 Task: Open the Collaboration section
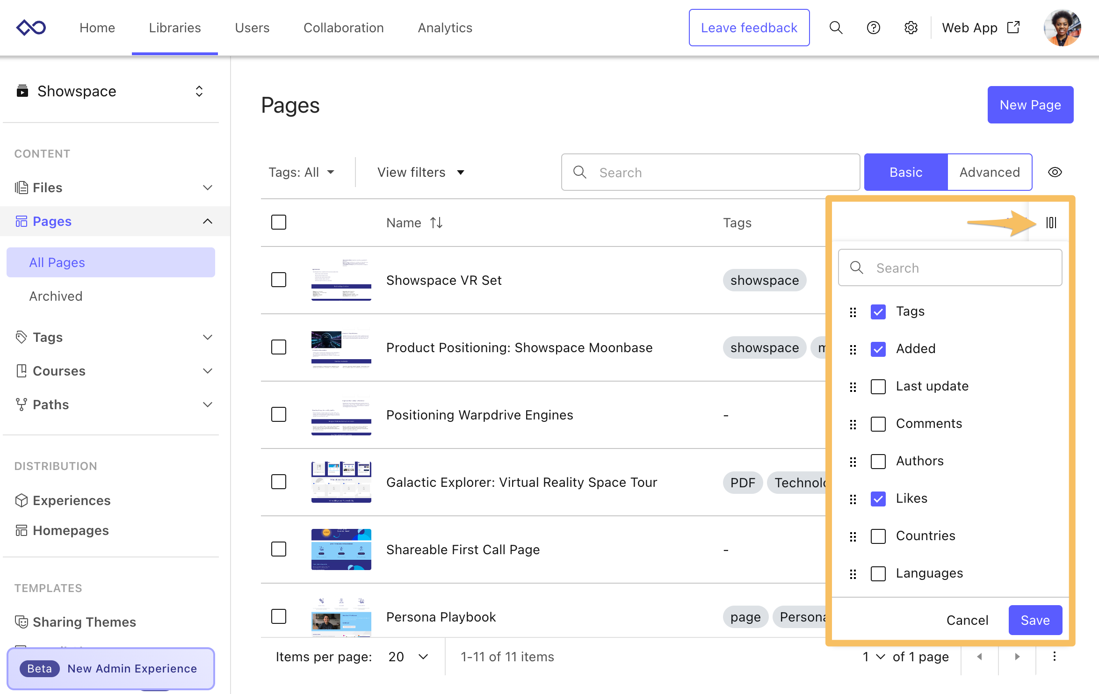point(343,28)
